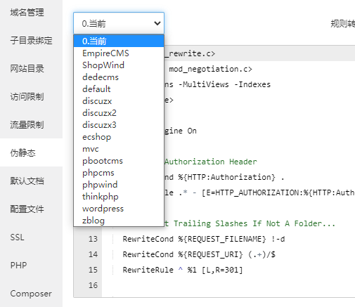
Task: Click the RewriteCond %{REQUEST_FILENAME} !-d line
Action: [x=204, y=239]
